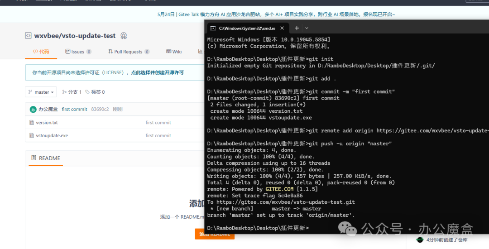Click the wxvbee/vsto-update-test repository title
Screen dimensions: 489x249
coord(75,36)
